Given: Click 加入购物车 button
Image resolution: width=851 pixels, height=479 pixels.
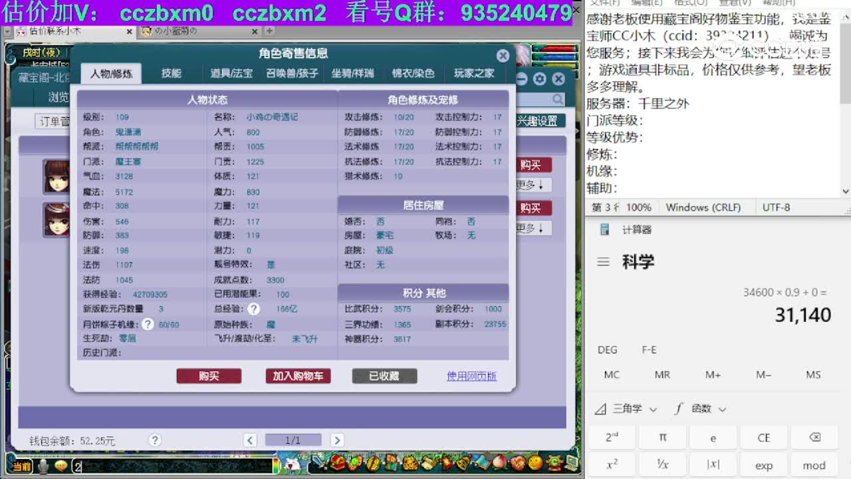Looking at the screenshot, I should [x=298, y=376].
